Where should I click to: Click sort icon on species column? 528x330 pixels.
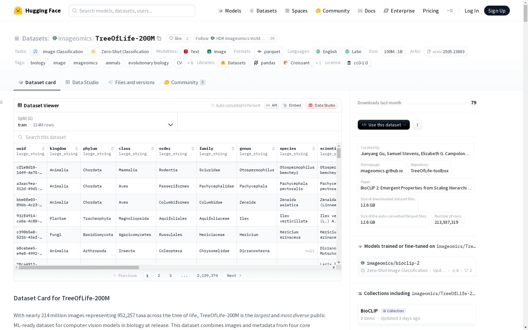click(x=313, y=148)
